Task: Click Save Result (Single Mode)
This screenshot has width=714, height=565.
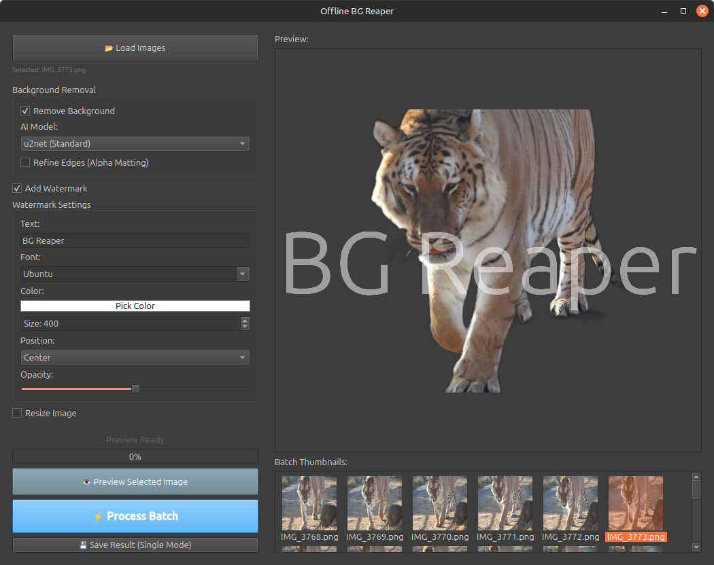Action: coord(135,545)
